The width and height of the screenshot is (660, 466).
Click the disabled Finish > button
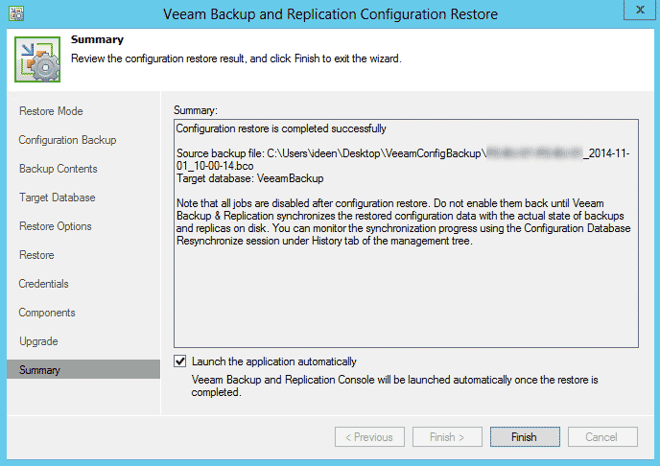coord(447,437)
